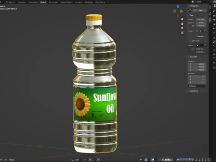216x162 pixels.
Task: Select solid viewport shading sphere
Action: 166,160
